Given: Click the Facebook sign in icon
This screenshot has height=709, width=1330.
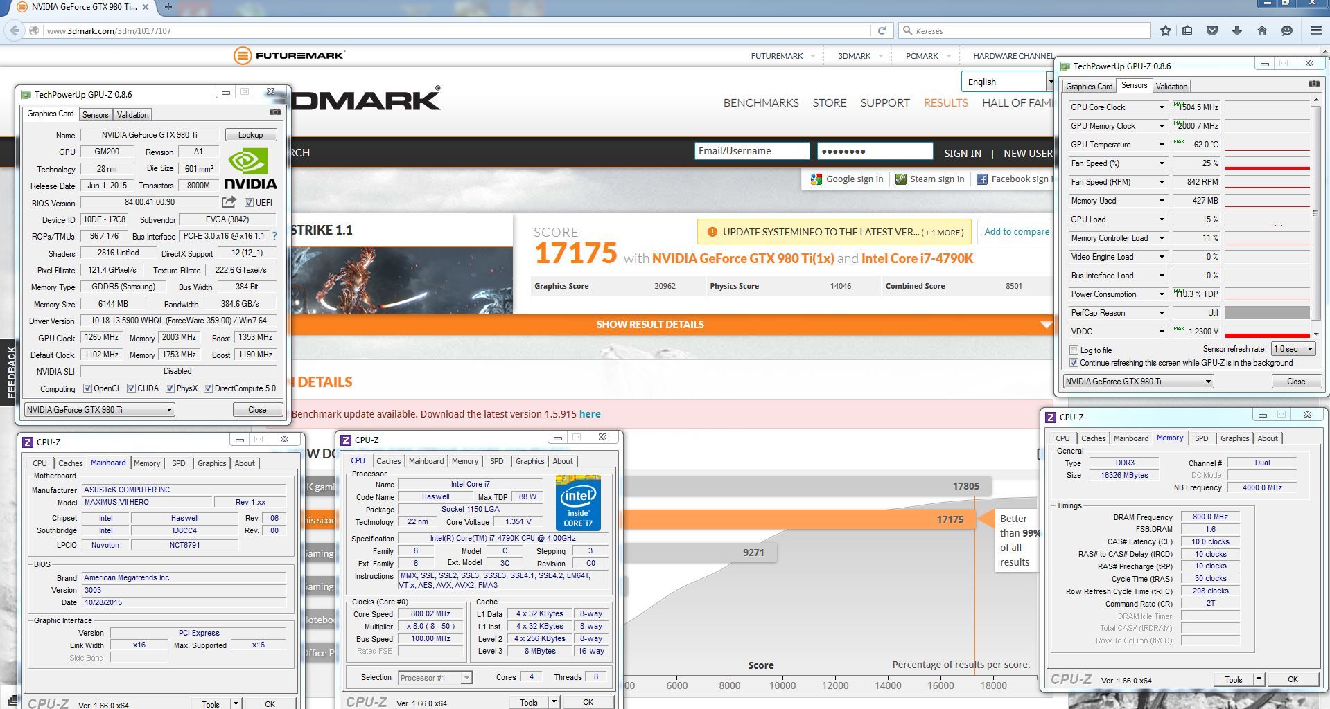Looking at the screenshot, I should click(x=982, y=179).
